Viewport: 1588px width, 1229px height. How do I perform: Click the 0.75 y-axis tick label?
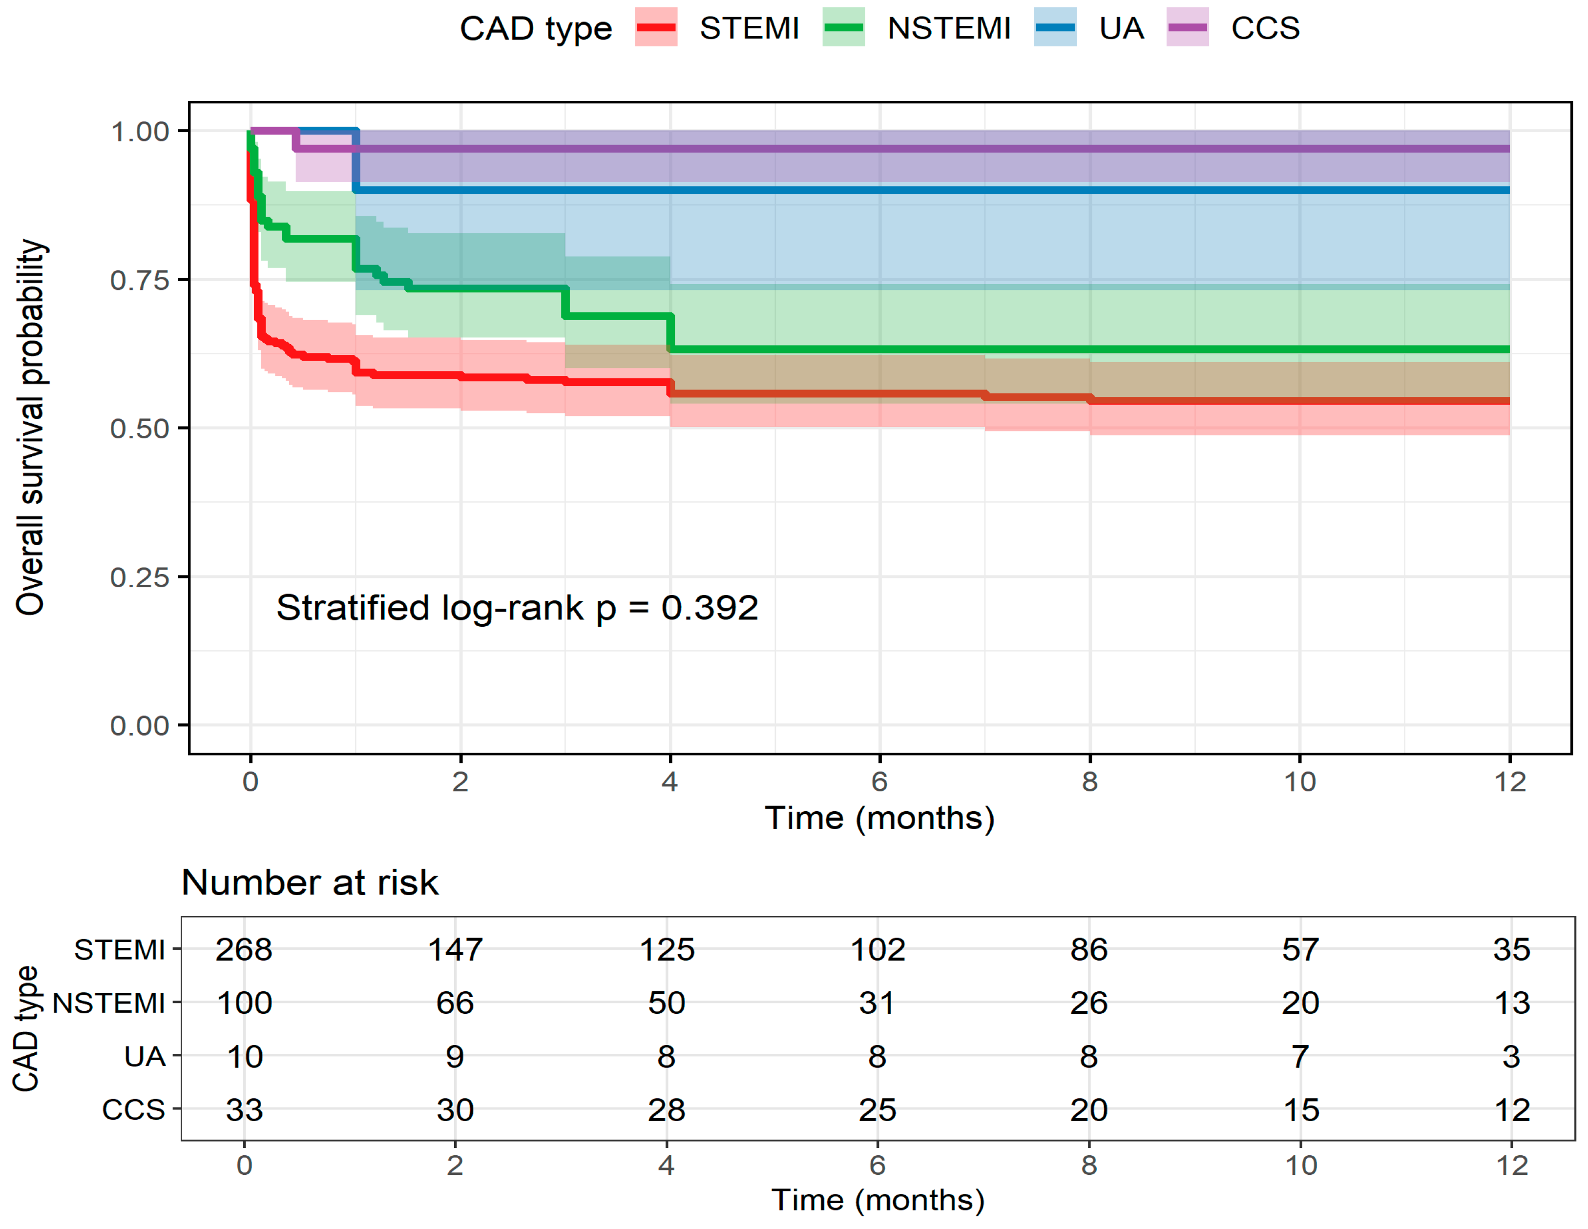(139, 280)
